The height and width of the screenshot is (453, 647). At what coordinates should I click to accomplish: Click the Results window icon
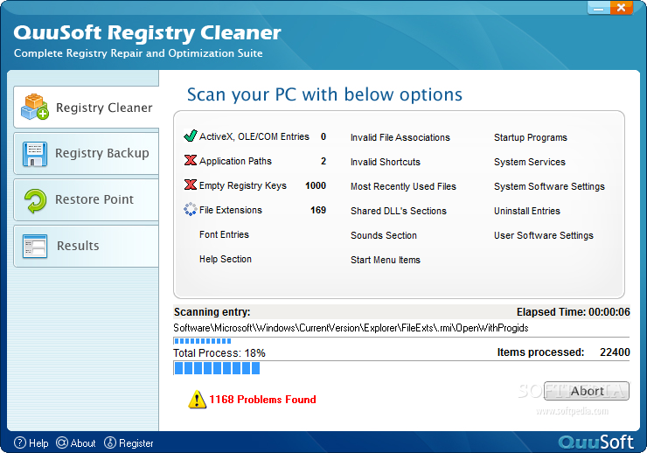(x=35, y=247)
